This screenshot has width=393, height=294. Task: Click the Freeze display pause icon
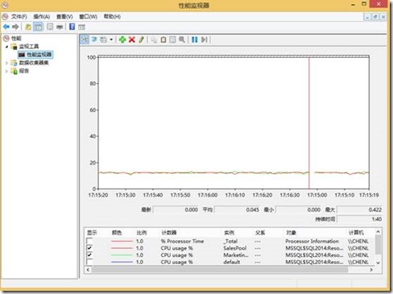coord(195,39)
